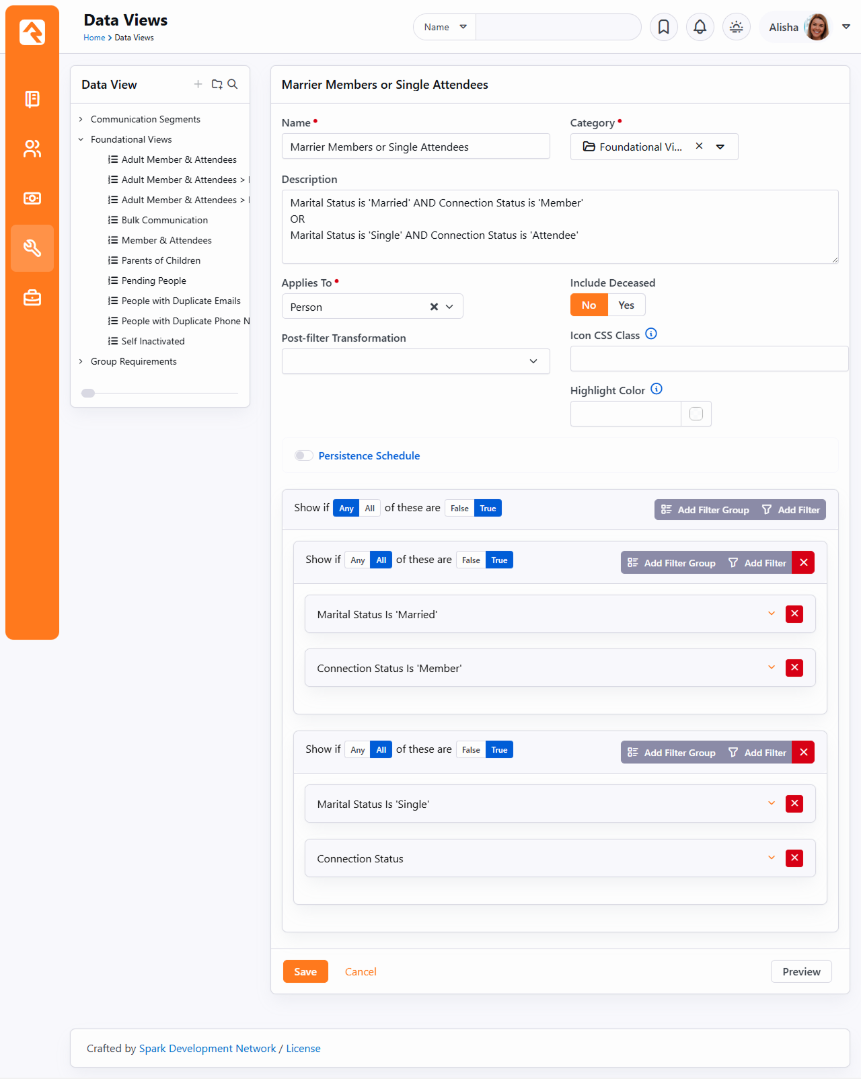Open the notifications bell
Viewport: 861px width, 1079px height.
pyautogui.click(x=700, y=27)
